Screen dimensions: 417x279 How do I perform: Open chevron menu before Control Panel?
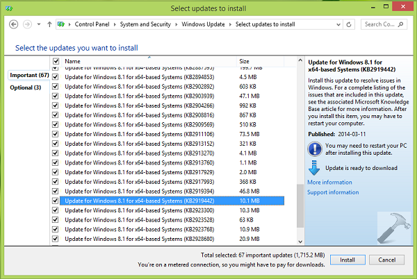[69, 24]
